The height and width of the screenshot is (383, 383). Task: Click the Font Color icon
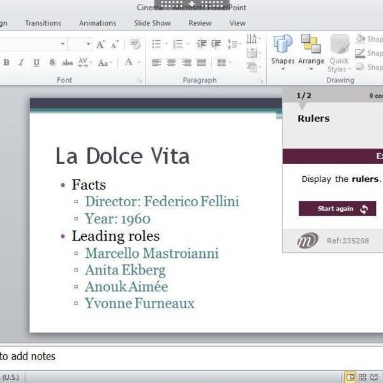click(x=129, y=62)
